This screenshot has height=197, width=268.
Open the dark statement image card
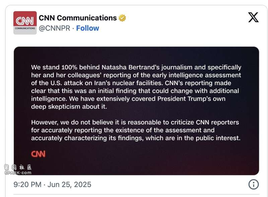pyautogui.click(x=136, y=111)
